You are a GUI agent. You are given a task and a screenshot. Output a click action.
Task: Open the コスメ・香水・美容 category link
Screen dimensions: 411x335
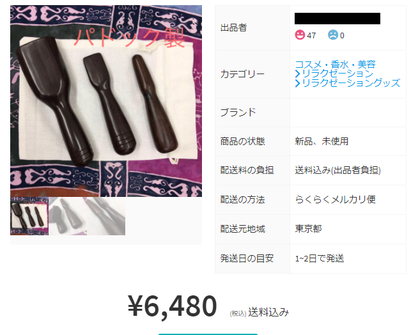click(335, 64)
